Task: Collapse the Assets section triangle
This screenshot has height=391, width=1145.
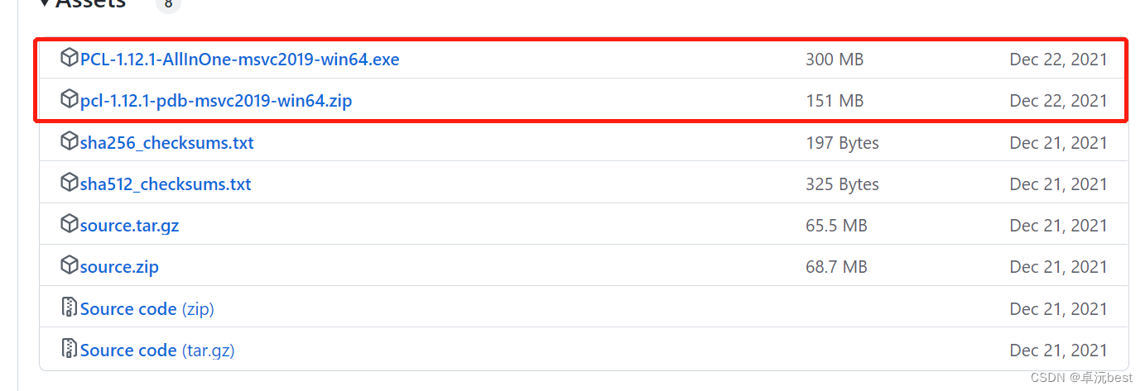Action: (x=45, y=3)
